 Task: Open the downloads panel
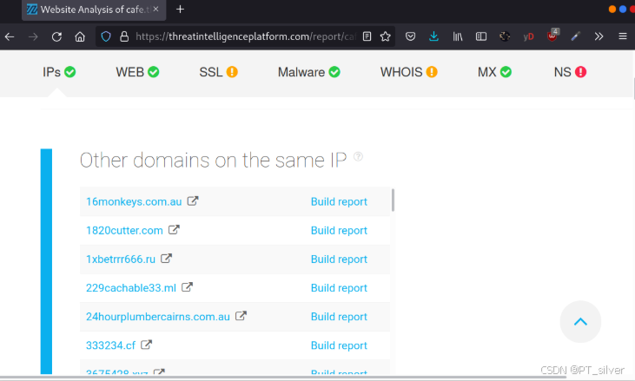coord(433,36)
